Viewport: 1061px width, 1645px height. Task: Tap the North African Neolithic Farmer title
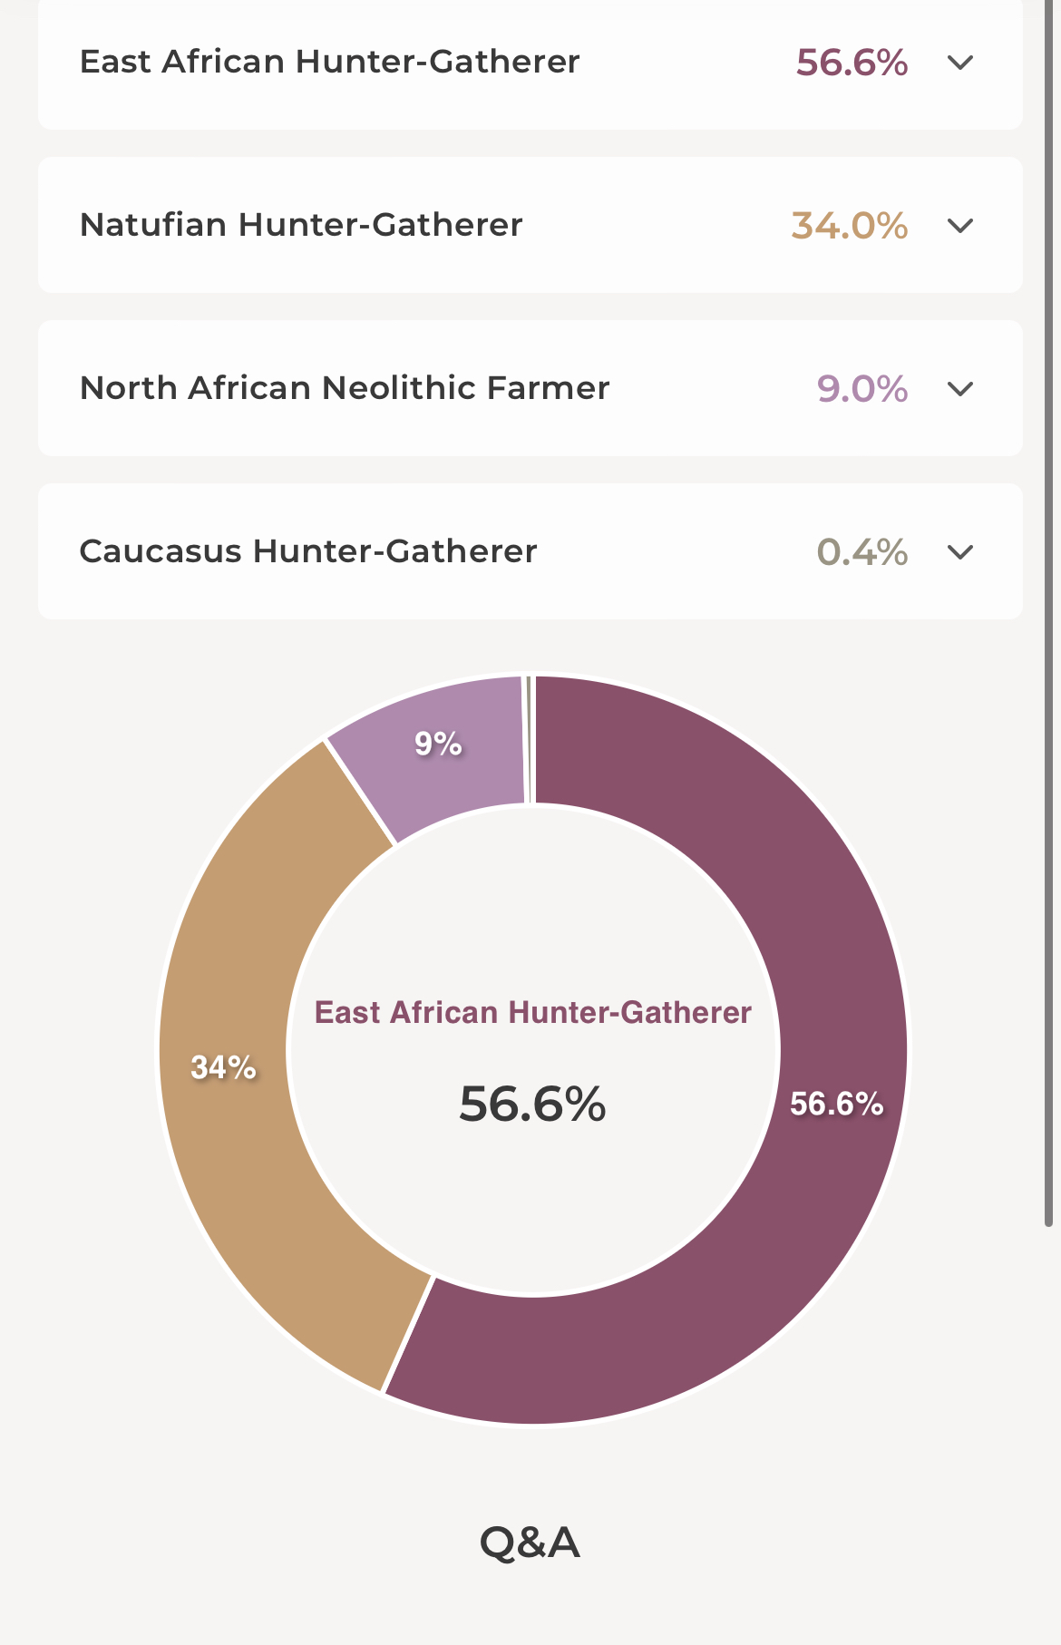click(x=345, y=389)
